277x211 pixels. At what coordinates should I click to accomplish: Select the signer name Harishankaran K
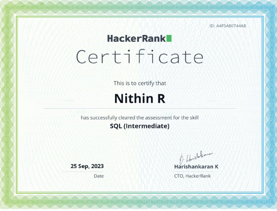(x=196, y=167)
